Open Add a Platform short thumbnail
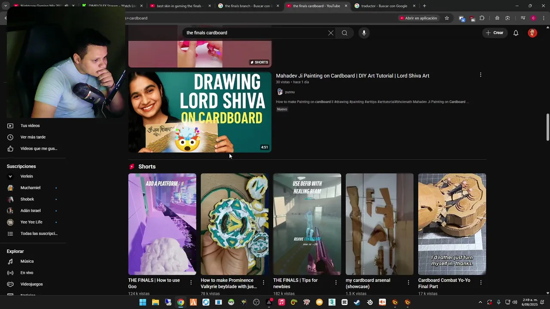Viewport: 550px width, 309px height. point(162,224)
